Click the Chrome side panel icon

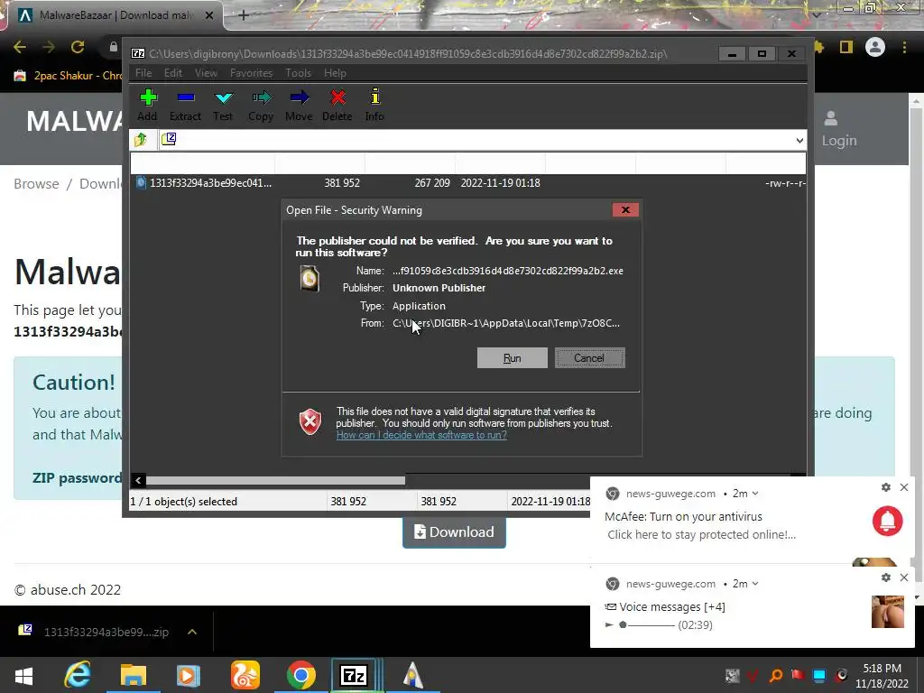point(846,47)
